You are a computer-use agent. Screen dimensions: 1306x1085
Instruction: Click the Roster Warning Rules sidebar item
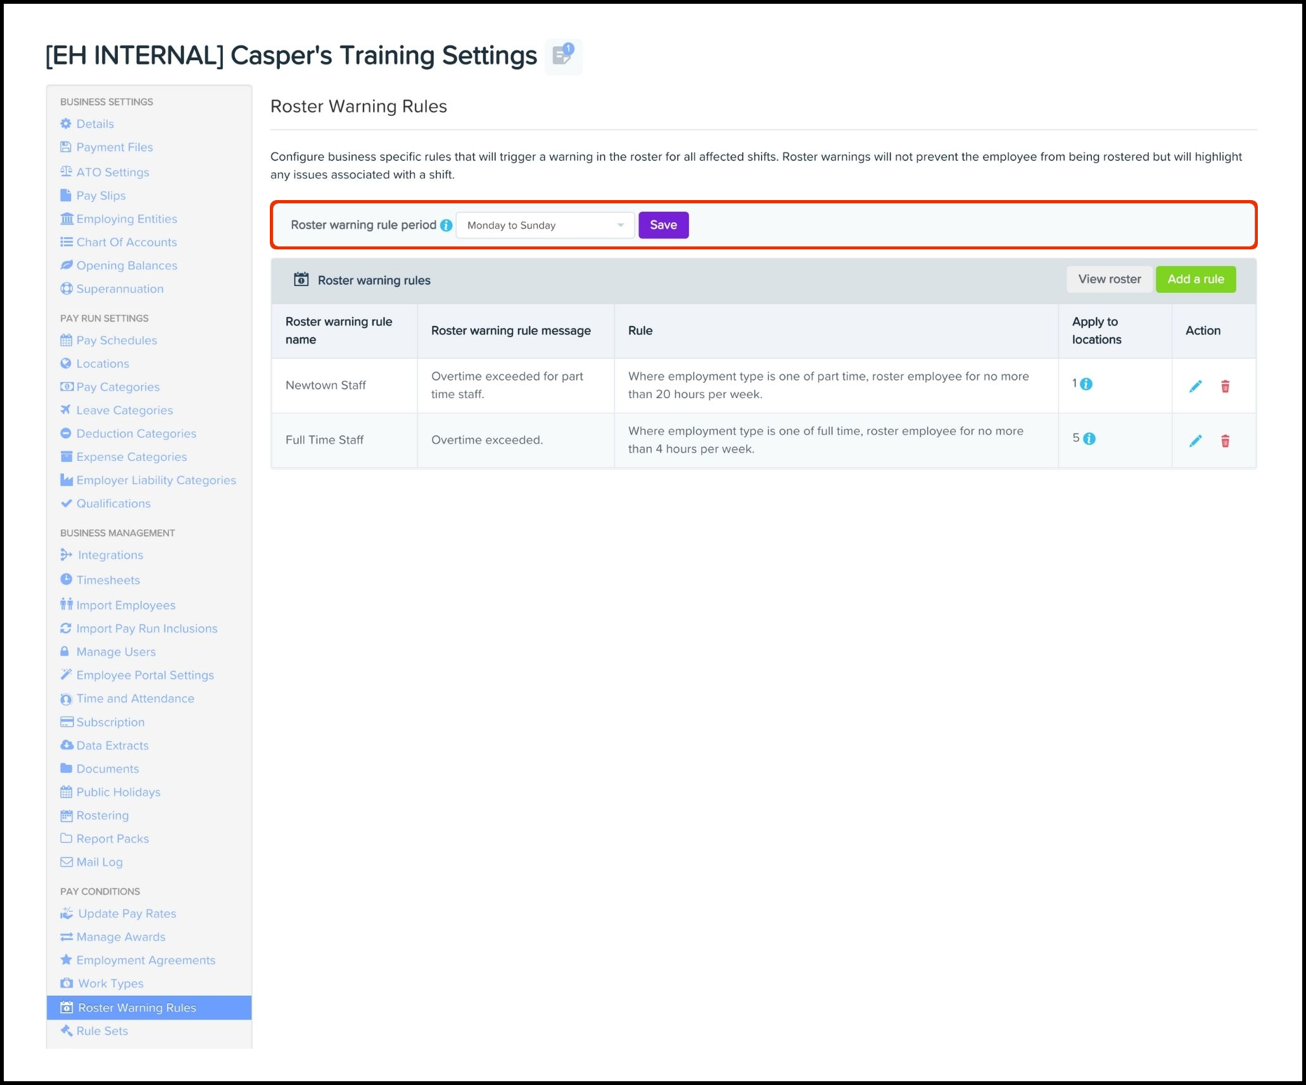click(137, 1007)
